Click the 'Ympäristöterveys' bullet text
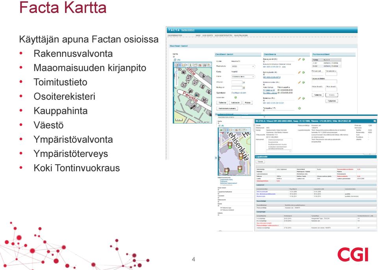 [70, 154]
